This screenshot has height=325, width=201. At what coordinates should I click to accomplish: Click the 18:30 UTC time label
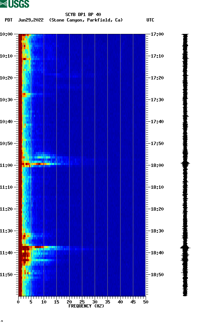tap(157, 231)
